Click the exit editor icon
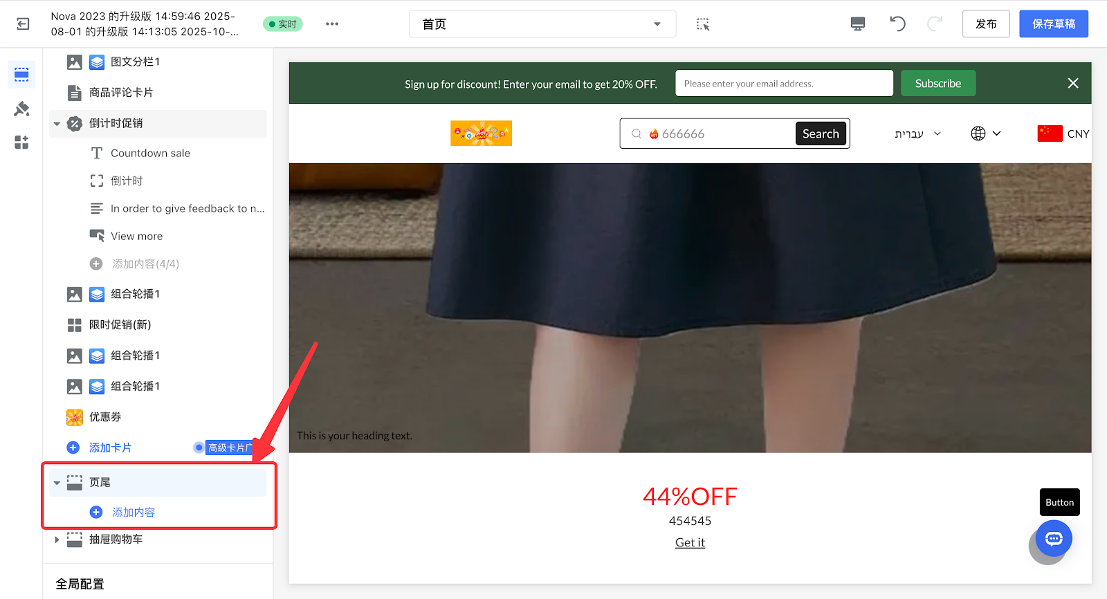 click(x=23, y=24)
